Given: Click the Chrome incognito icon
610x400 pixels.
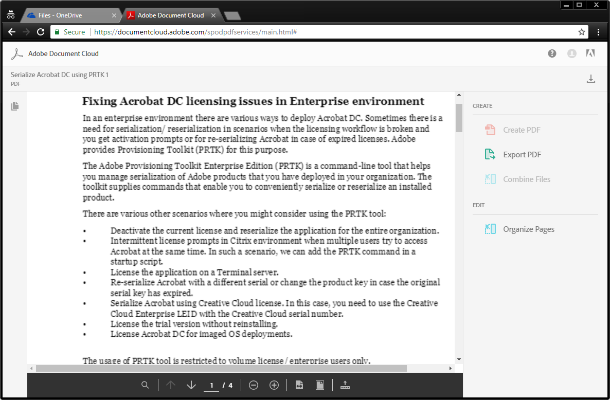Looking at the screenshot, I should (11, 15).
